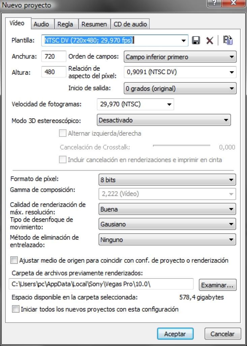Expand Velocidad de fotogramas dropdown
This screenshot has width=247, height=346.
click(135, 104)
